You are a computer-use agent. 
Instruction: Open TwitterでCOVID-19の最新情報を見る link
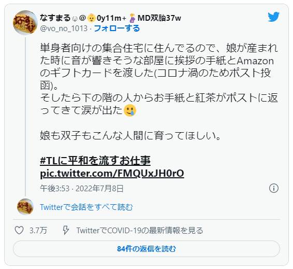click(140, 231)
